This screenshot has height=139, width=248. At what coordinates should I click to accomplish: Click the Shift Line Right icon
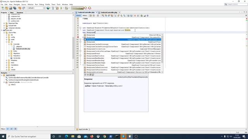tap(131, 15)
